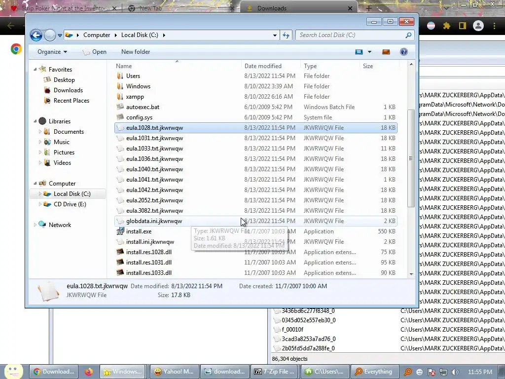This screenshot has height=379, width=505.
Task: Open the Organize menu
Action: 52,52
